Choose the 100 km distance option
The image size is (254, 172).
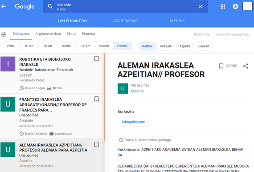(x=85, y=46)
